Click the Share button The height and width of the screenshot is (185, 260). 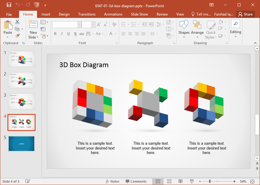click(x=245, y=14)
